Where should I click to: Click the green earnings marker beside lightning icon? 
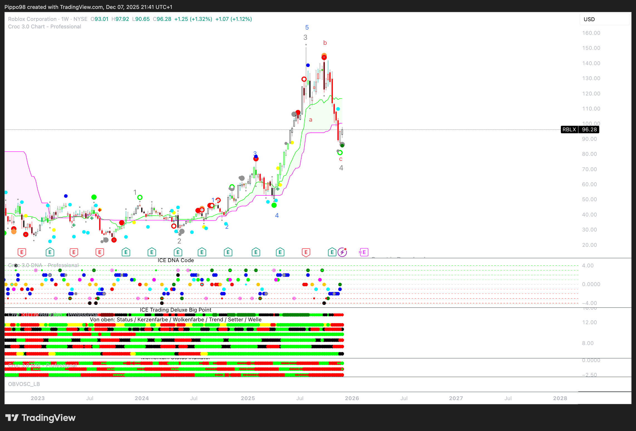click(x=332, y=252)
